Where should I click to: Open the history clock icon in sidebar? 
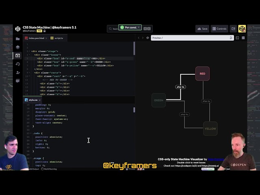pyautogui.click(x=17, y=64)
